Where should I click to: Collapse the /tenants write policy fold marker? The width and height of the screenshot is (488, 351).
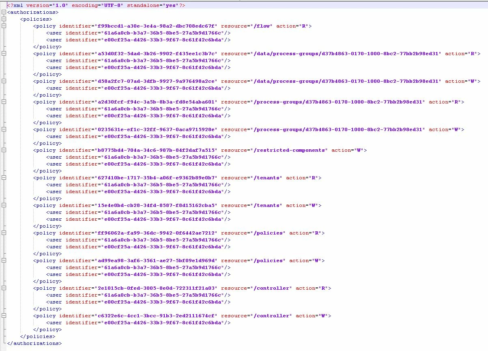point(4,205)
